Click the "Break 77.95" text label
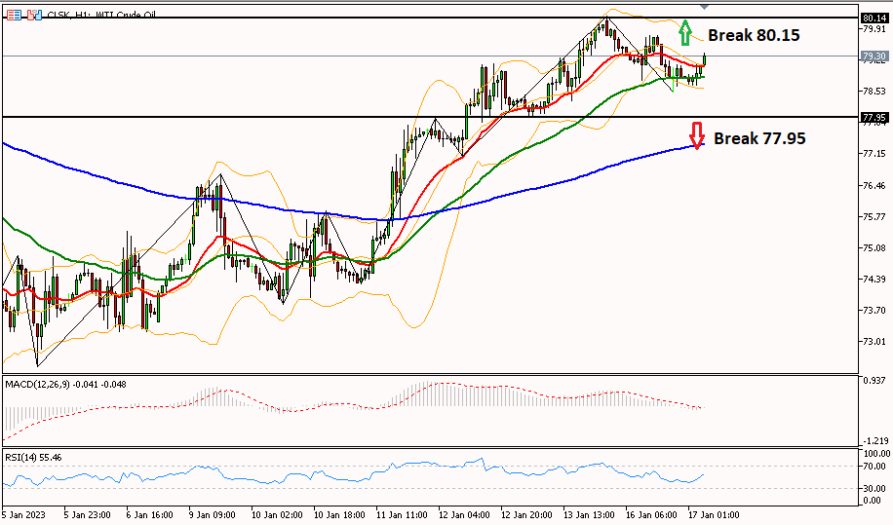This screenshot has width=893, height=525. click(759, 138)
